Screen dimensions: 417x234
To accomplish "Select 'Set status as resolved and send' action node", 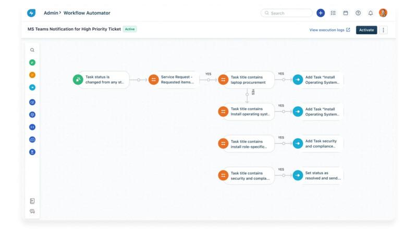I will [x=318, y=175].
